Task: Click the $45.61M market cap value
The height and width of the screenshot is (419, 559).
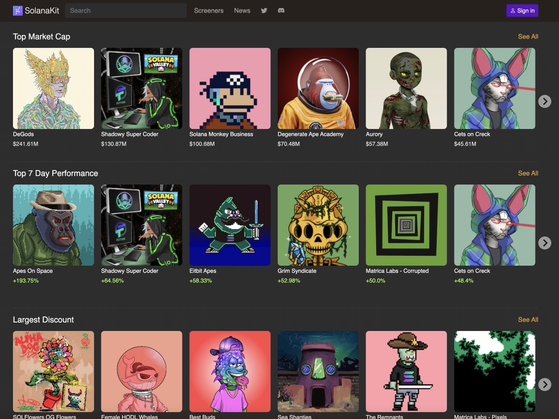Action: (x=465, y=144)
